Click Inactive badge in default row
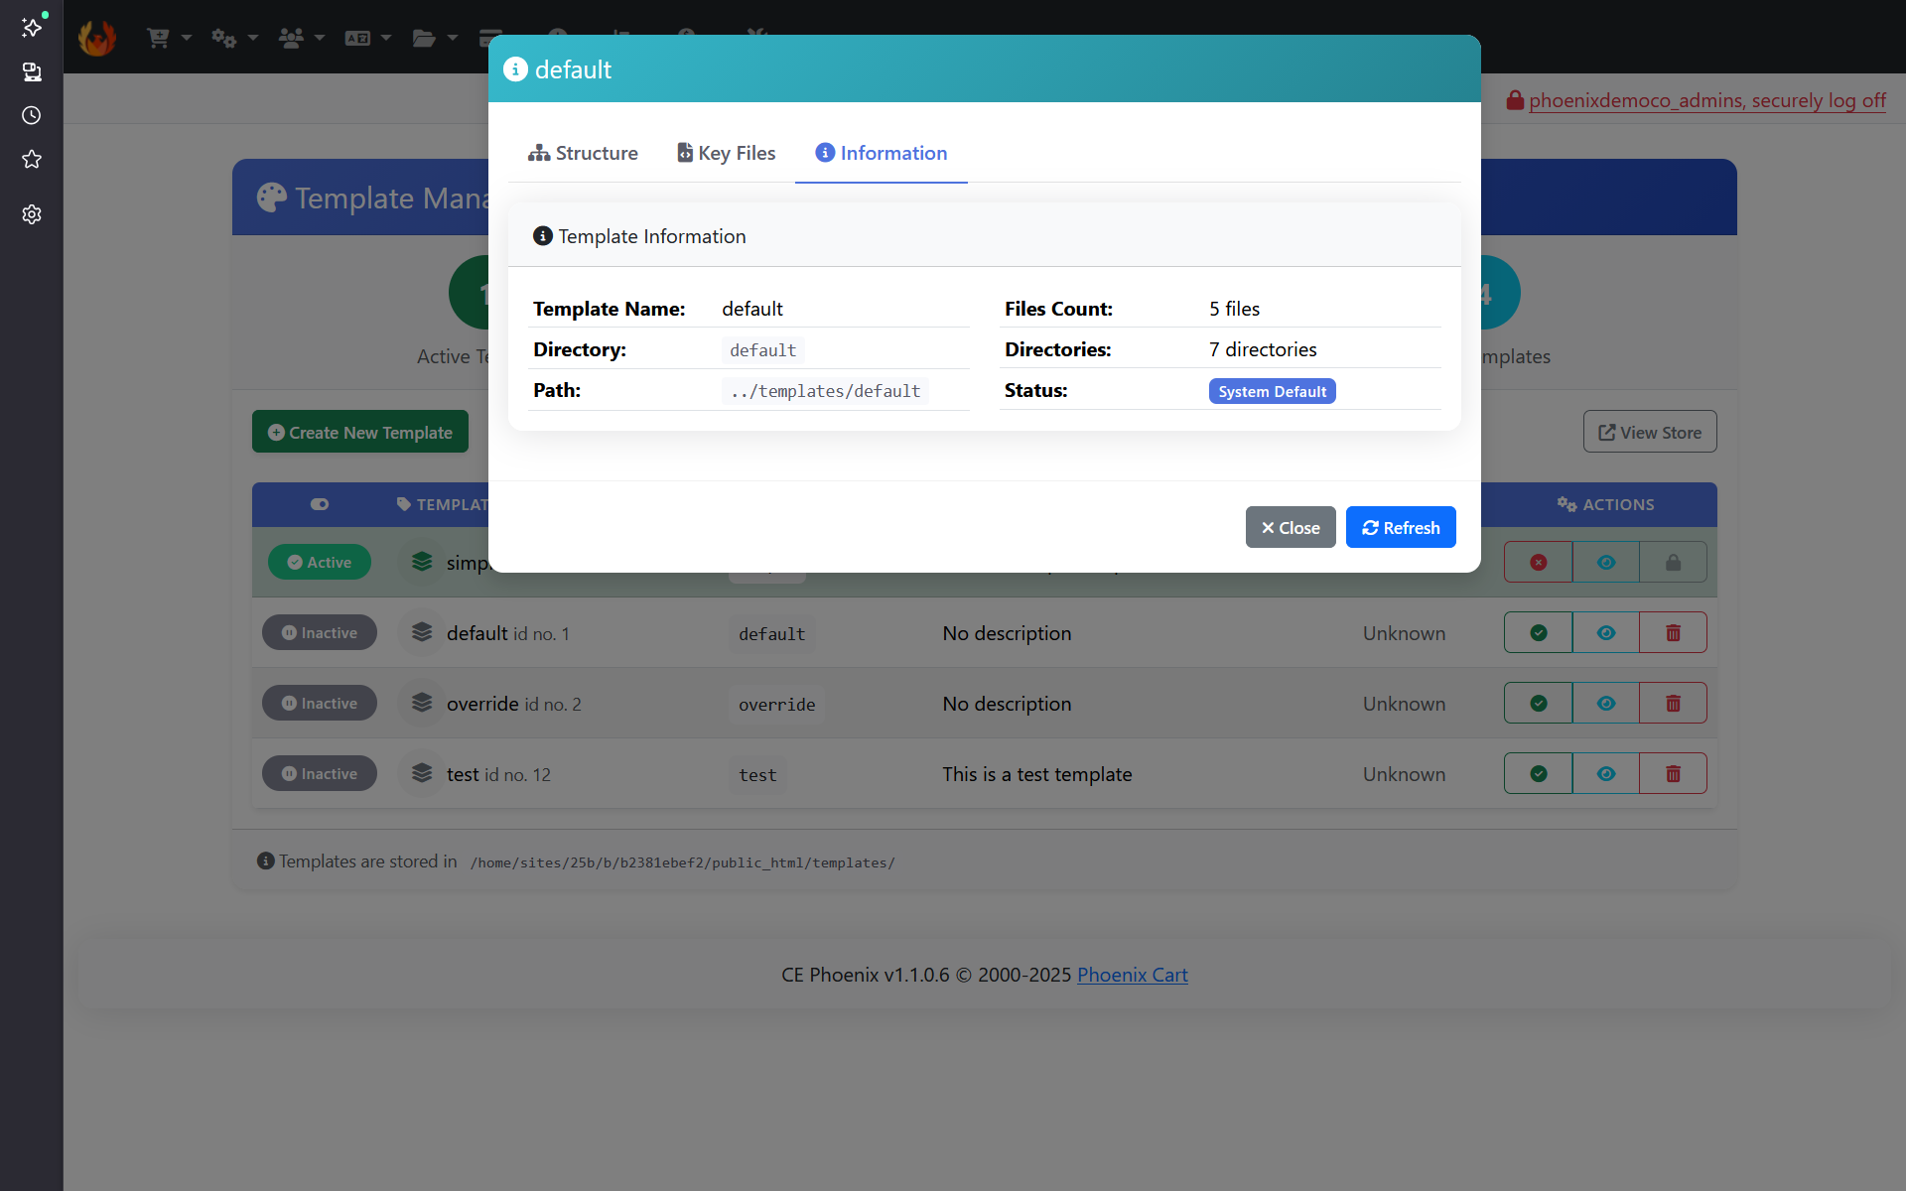This screenshot has width=1906, height=1191. tap(320, 632)
